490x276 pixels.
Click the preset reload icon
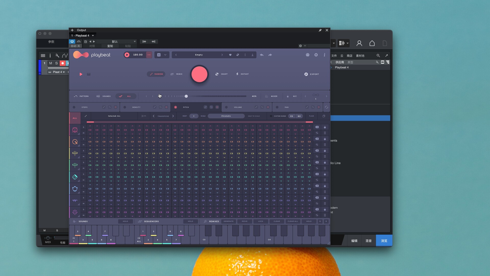238,55
